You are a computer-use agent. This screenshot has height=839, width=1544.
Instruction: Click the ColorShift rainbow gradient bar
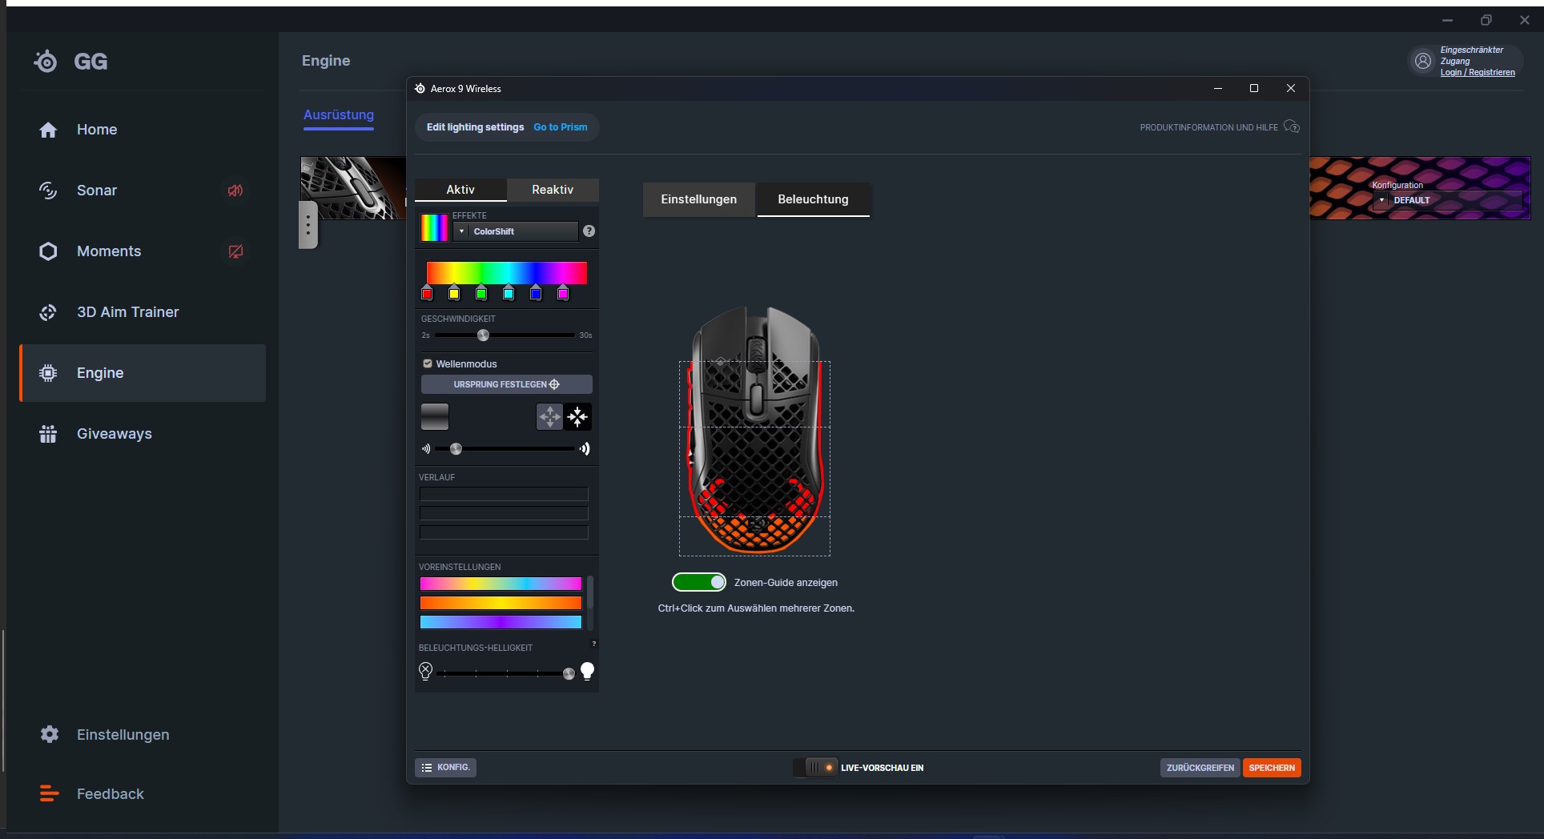click(x=507, y=272)
